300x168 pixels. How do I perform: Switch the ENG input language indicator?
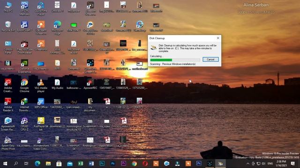coord(270,163)
